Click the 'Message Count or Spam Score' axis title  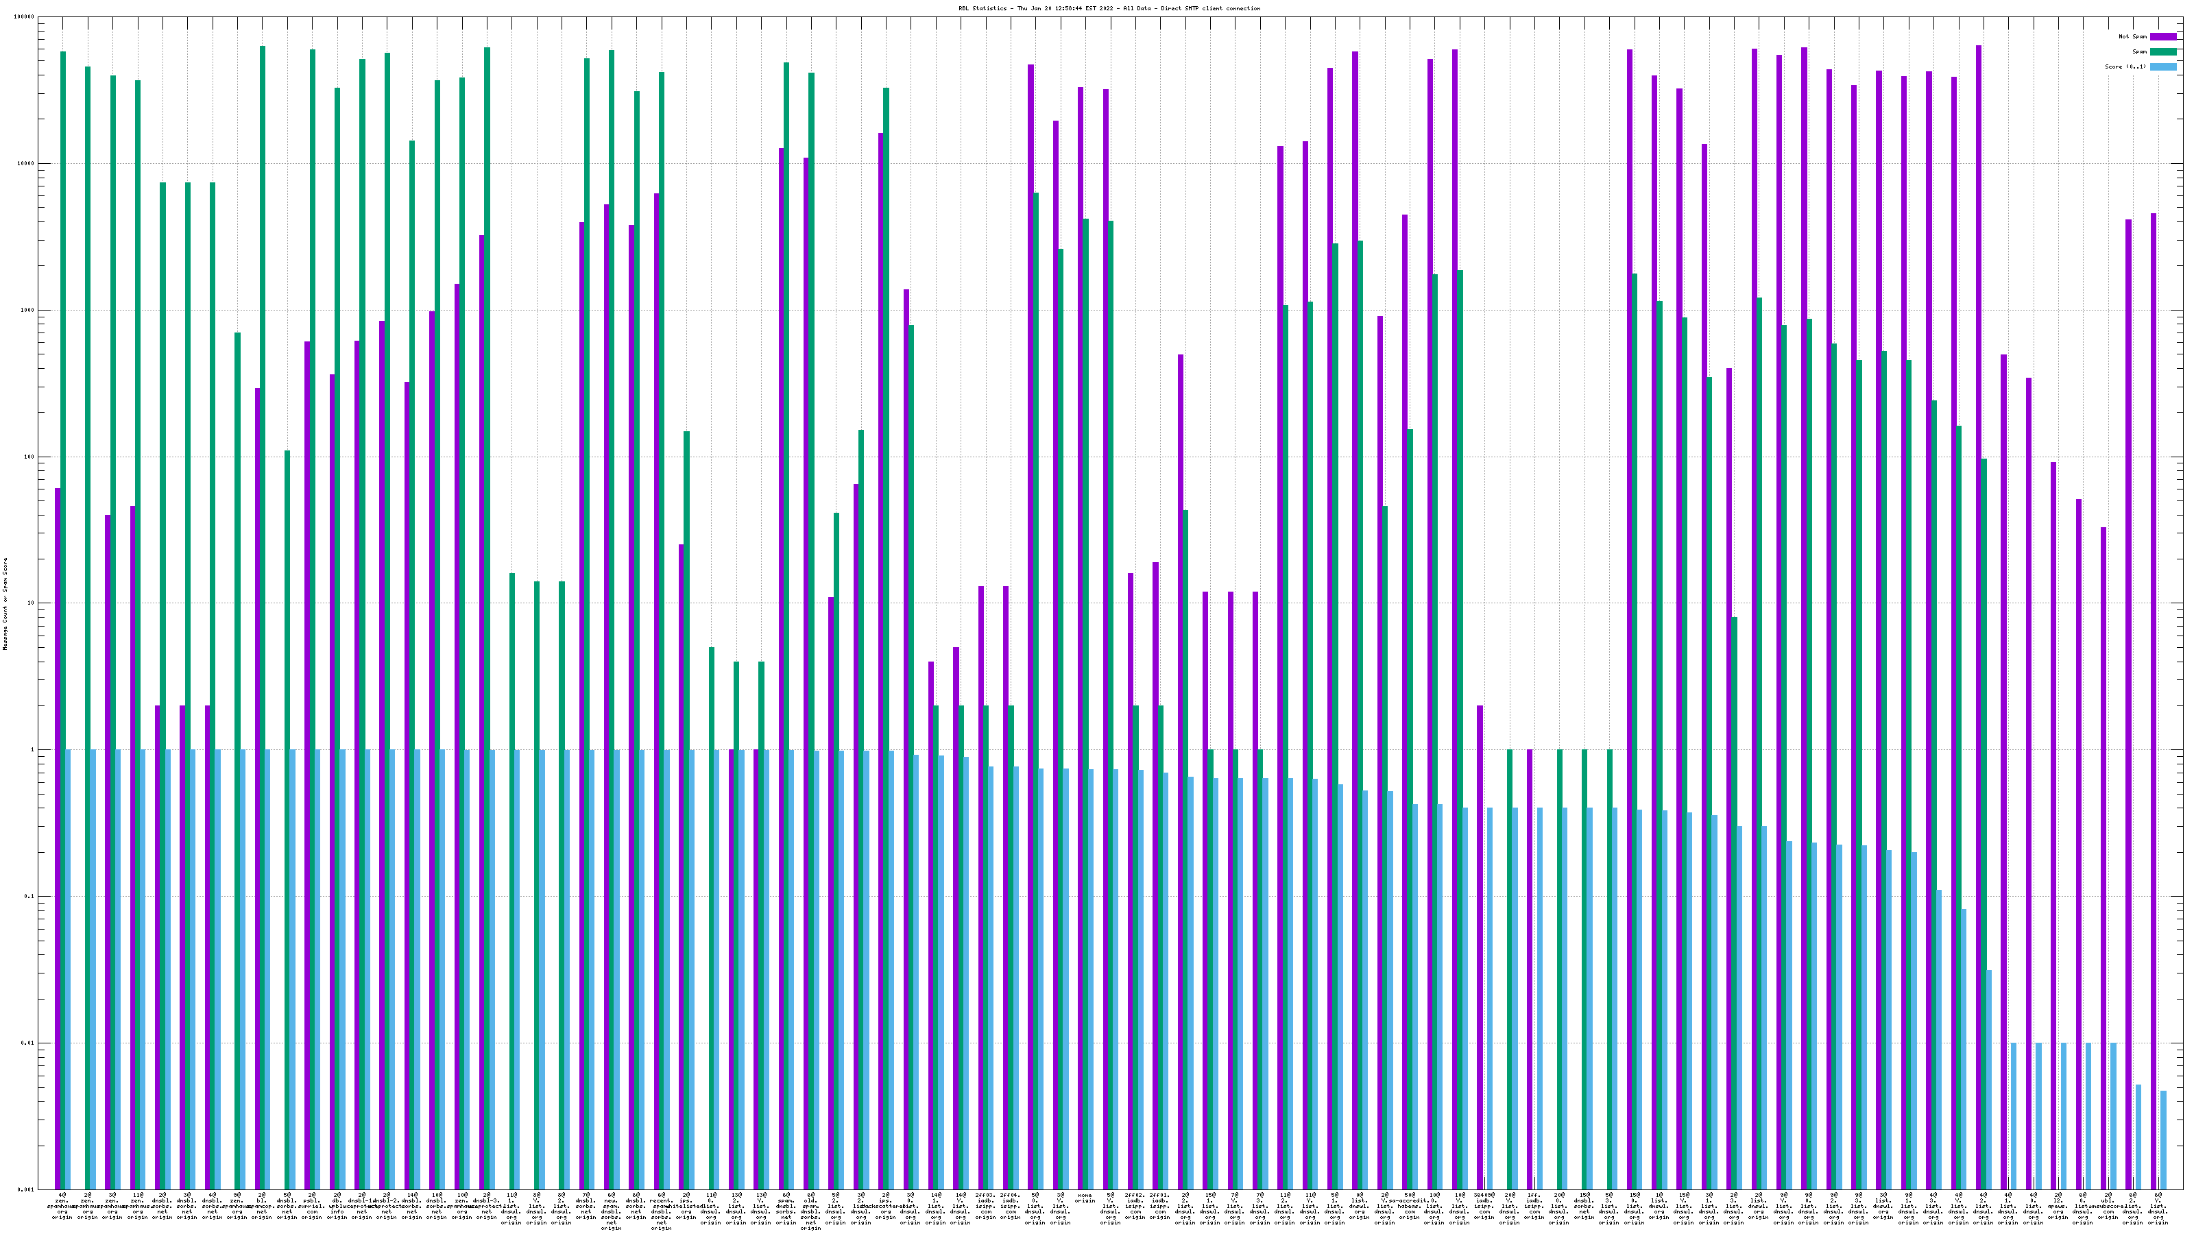click(x=5, y=604)
